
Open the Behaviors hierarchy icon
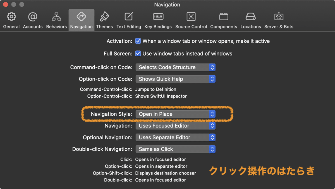pos(56,17)
